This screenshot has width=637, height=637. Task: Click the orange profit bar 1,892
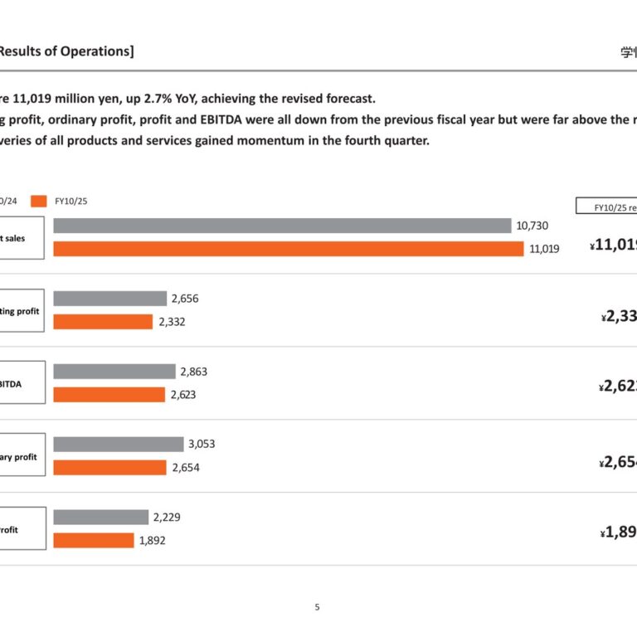[x=94, y=540]
